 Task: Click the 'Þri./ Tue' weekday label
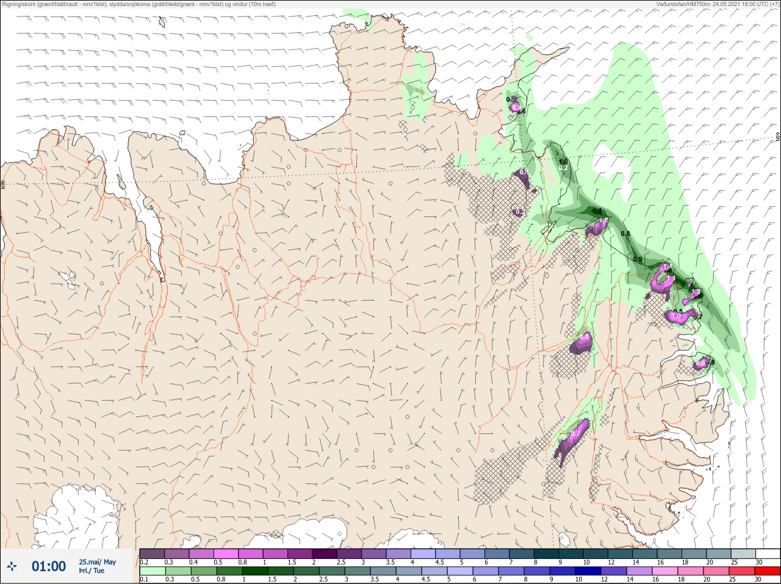point(92,571)
